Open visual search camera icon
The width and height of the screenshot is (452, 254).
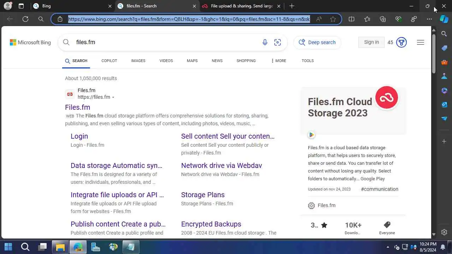(278, 42)
